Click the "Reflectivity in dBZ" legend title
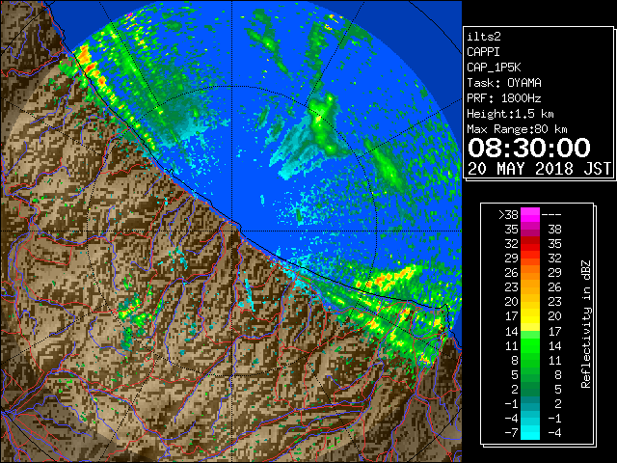Image resolution: width=617 pixels, height=463 pixels. click(x=585, y=324)
